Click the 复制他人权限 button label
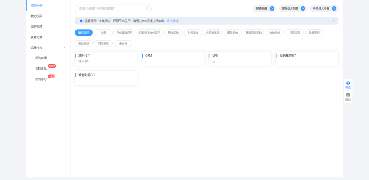 [290, 8]
